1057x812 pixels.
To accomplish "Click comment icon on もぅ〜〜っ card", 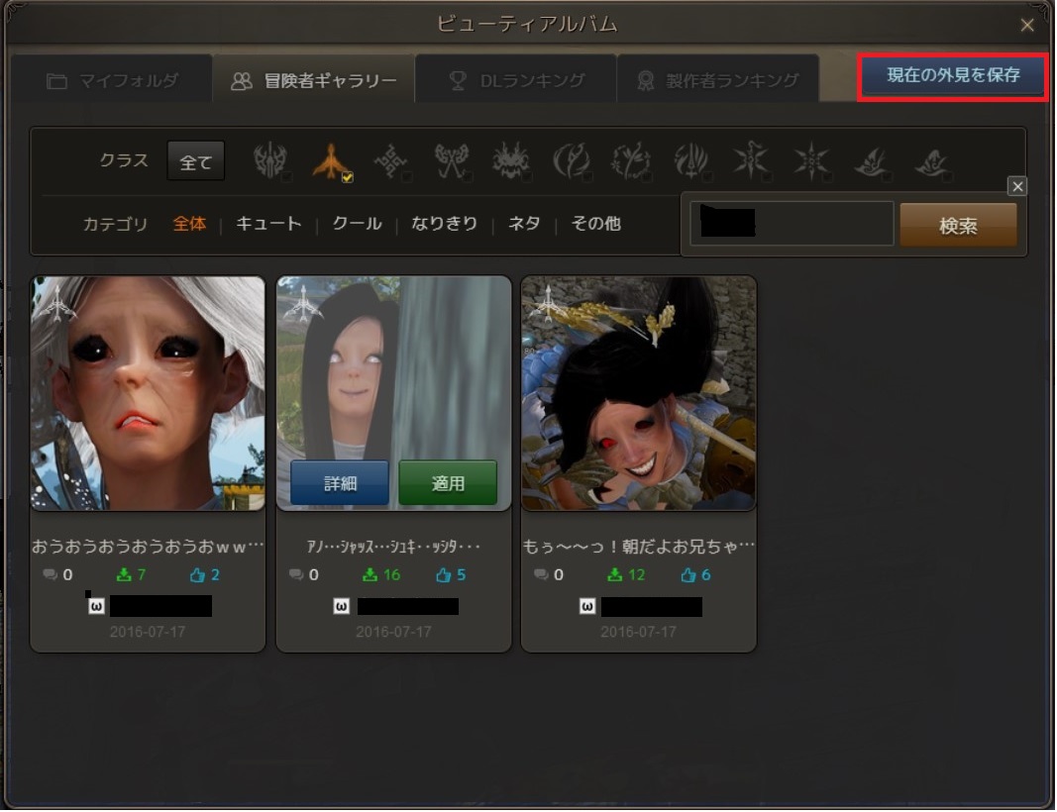I will (541, 574).
